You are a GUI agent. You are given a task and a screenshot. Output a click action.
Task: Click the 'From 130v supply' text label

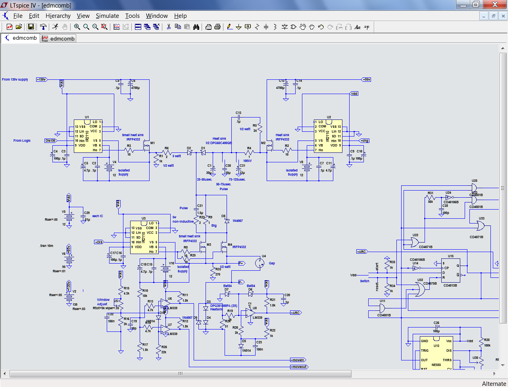[x=15, y=79]
